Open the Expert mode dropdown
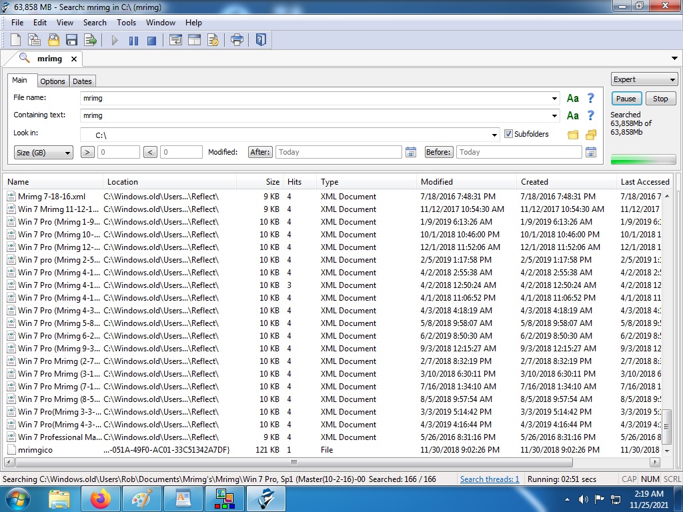This screenshot has height=512, width=683. pyautogui.click(x=644, y=80)
